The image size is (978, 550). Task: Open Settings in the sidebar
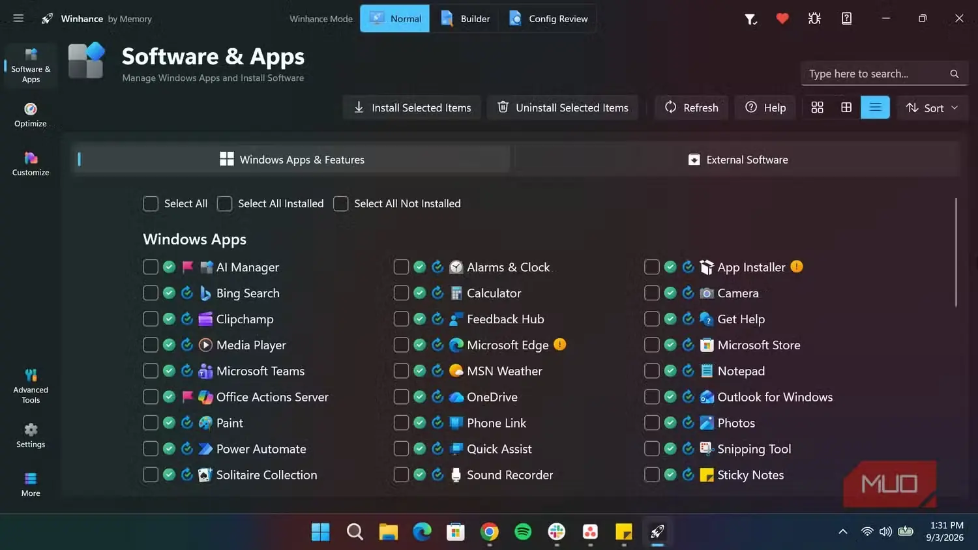click(x=31, y=435)
